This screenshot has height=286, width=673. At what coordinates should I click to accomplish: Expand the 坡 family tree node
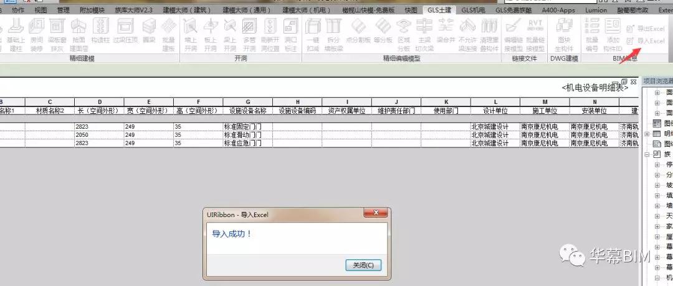pos(657,185)
